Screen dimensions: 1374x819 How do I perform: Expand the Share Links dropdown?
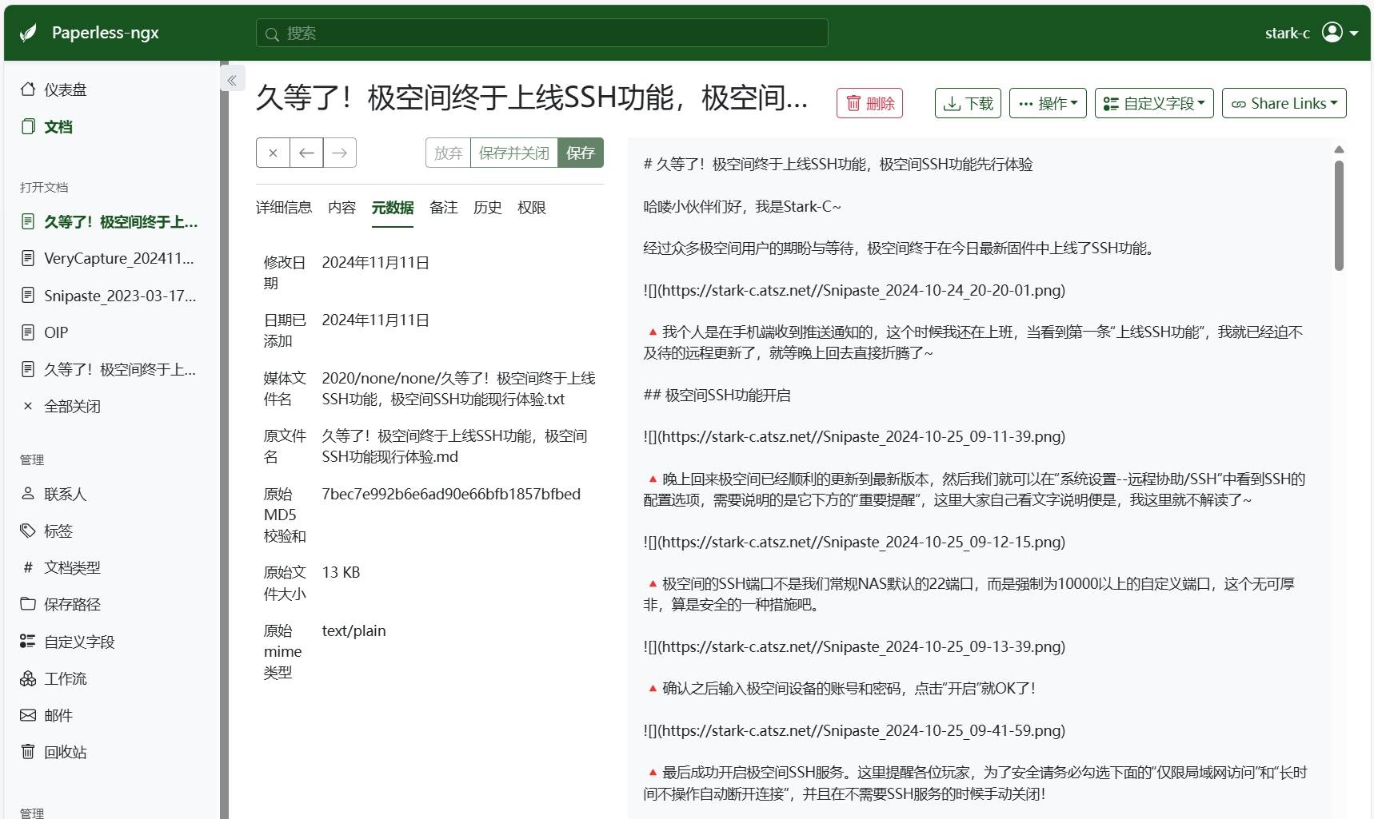[1284, 103]
